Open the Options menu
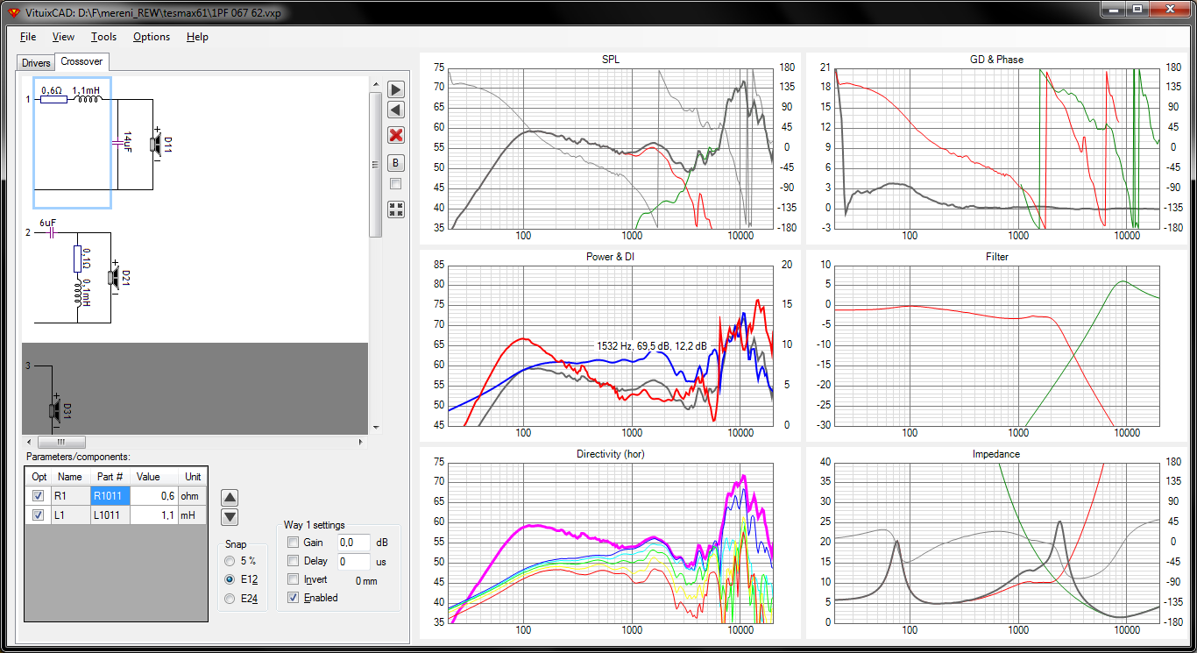The width and height of the screenshot is (1197, 653). [152, 37]
